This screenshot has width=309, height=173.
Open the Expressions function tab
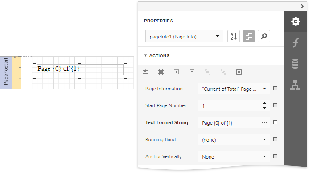296,42
